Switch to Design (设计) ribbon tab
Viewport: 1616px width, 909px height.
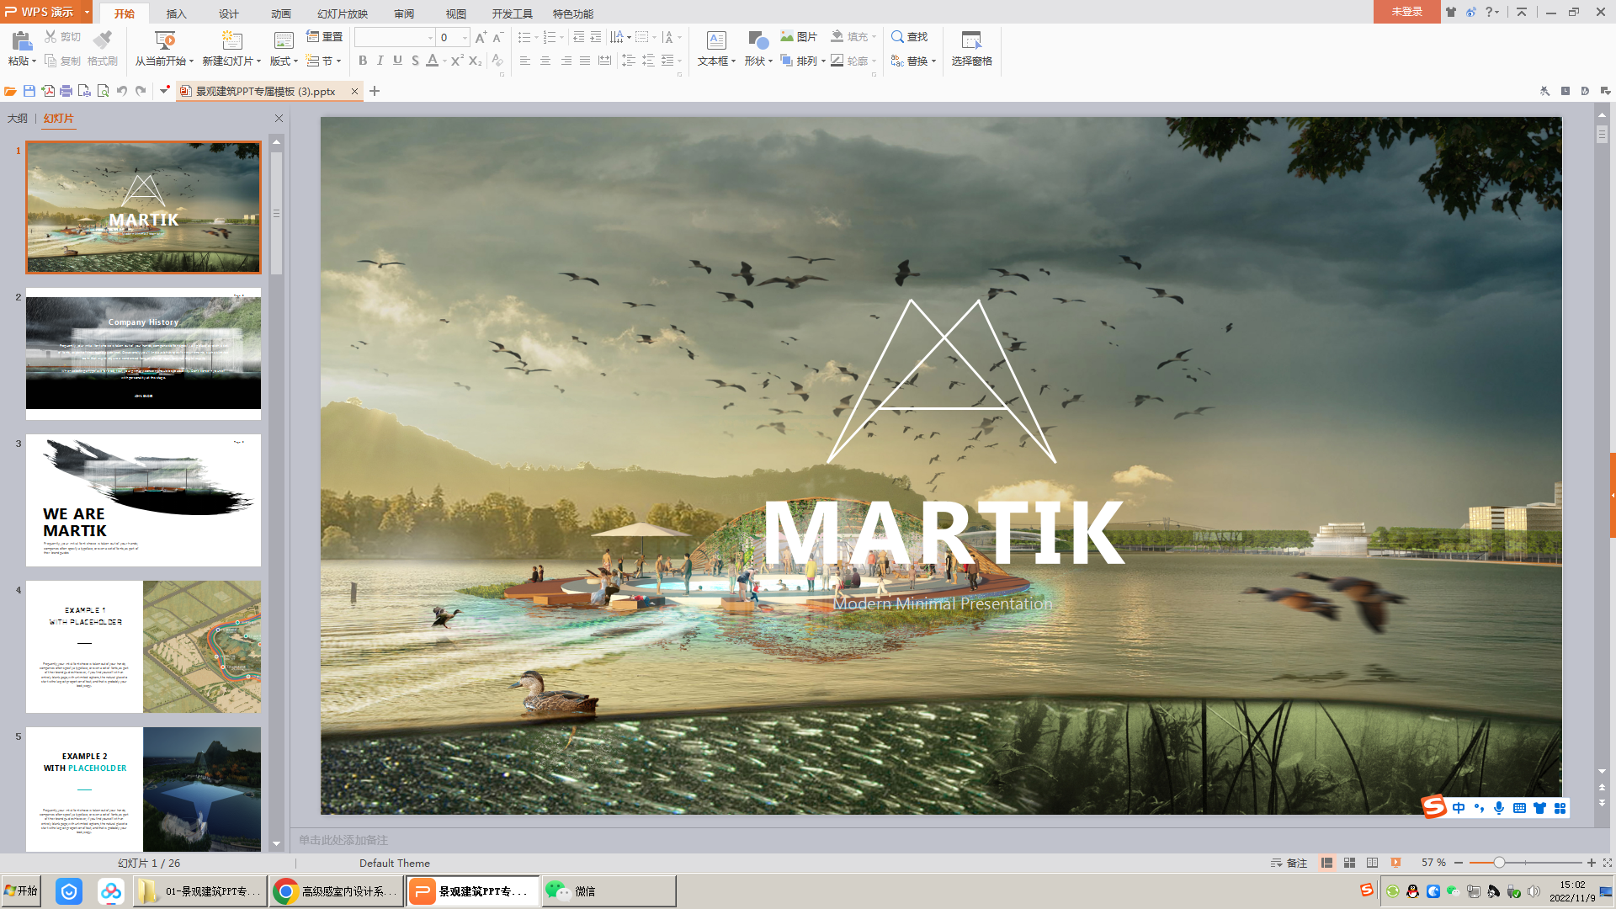click(228, 13)
